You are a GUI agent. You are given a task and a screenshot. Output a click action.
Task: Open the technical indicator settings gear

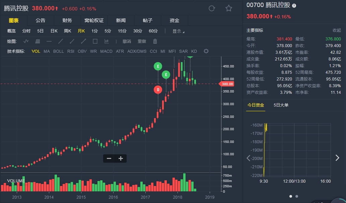206,51
